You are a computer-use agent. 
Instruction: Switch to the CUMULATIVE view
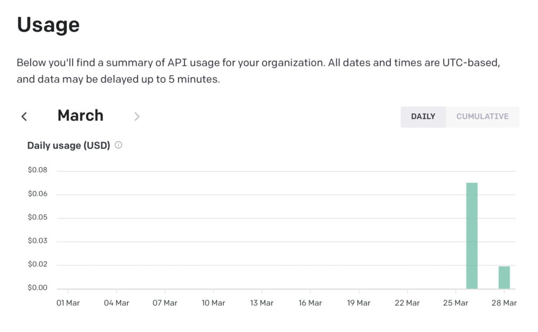(x=482, y=117)
